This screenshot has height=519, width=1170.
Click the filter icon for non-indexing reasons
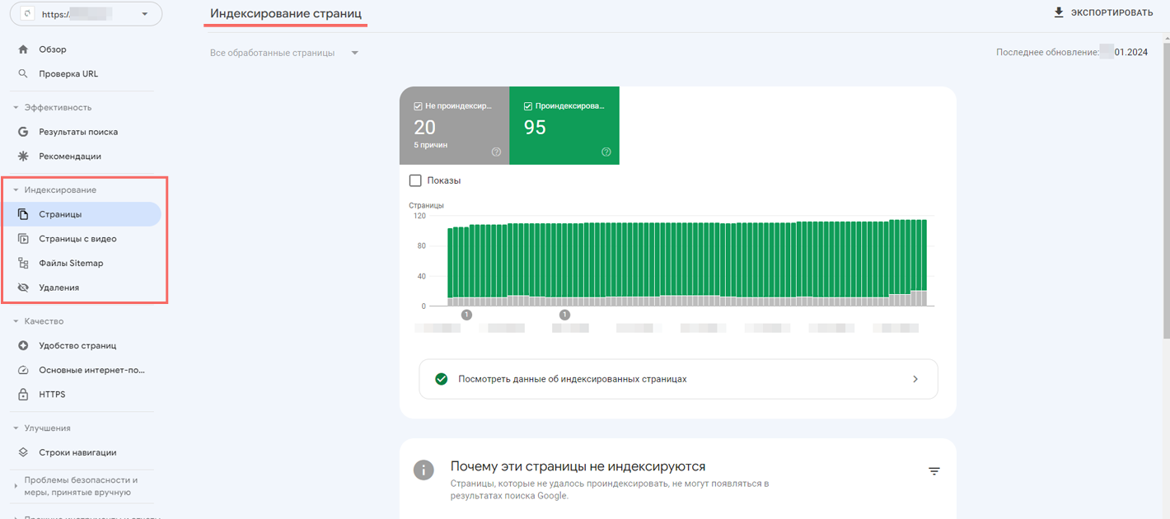[934, 471]
